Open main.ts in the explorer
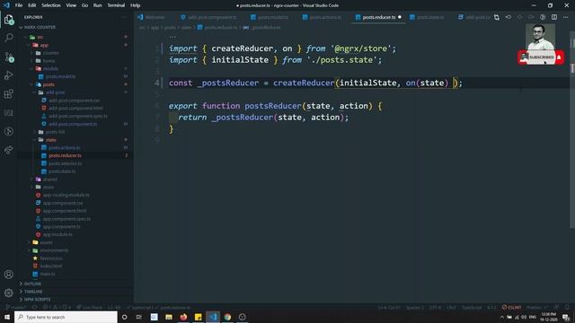The width and height of the screenshot is (575, 323). 48,274
